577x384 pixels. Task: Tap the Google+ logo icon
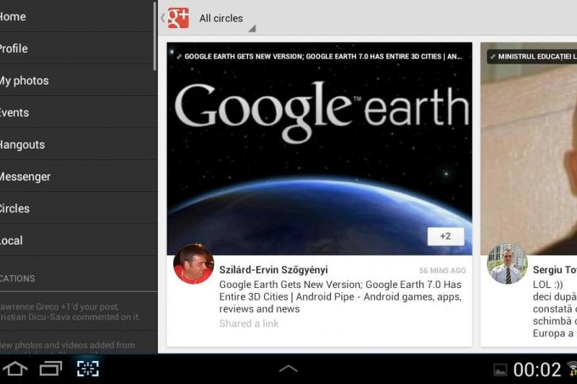[178, 17]
